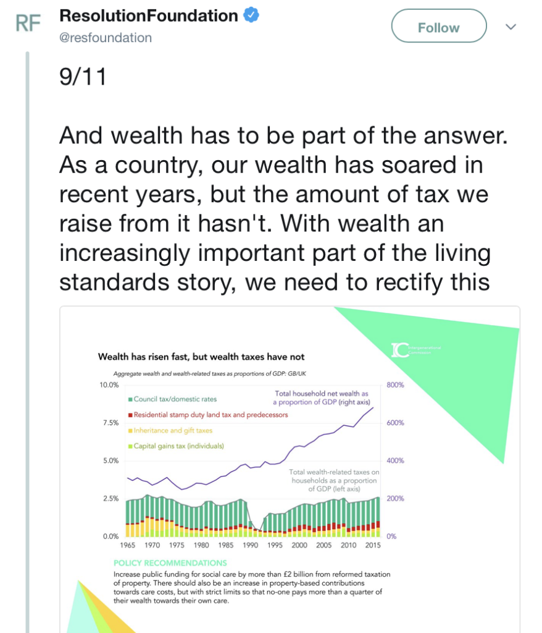The height and width of the screenshot is (633, 542).
Task: Click the RF profile avatar
Action: [28, 24]
